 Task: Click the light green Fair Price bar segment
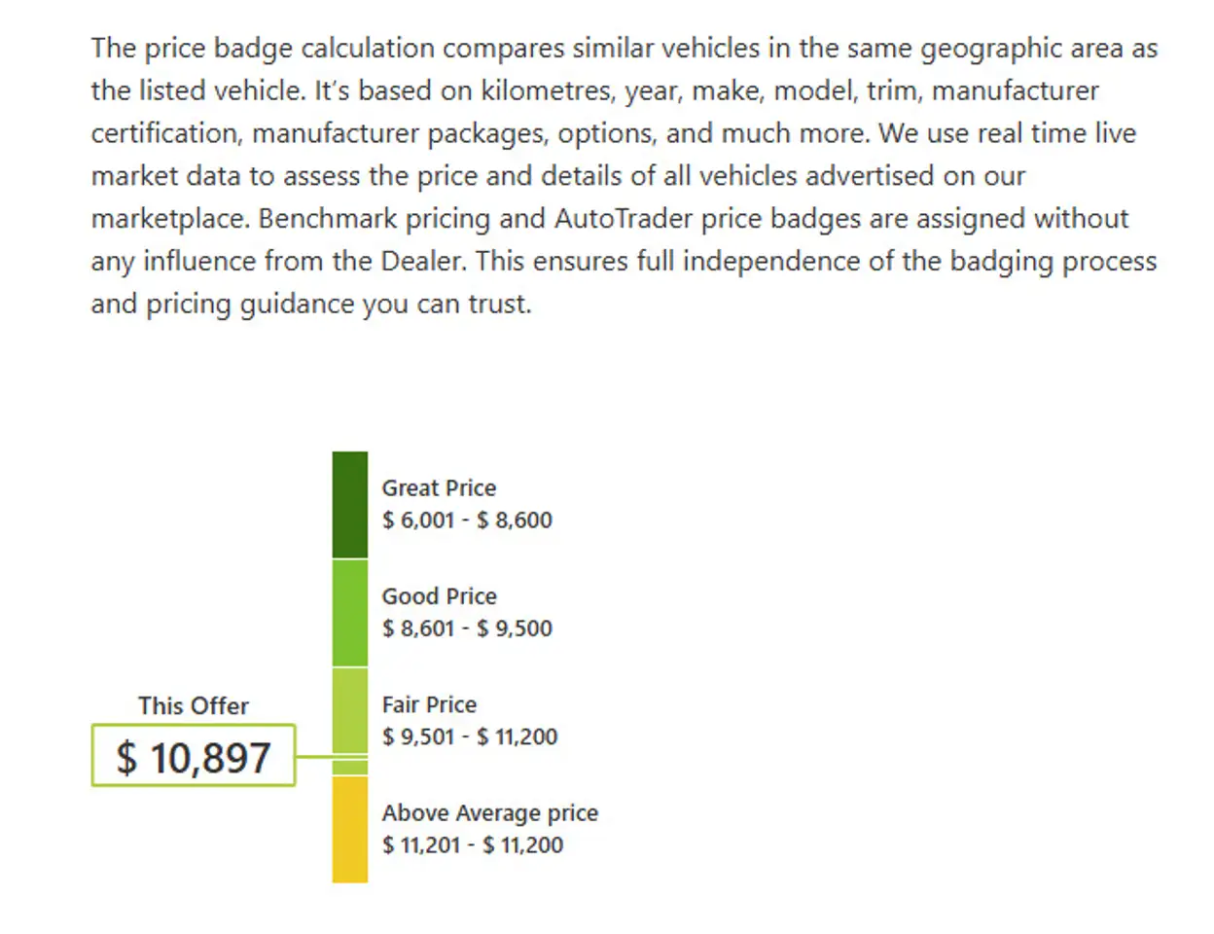pyautogui.click(x=350, y=721)
